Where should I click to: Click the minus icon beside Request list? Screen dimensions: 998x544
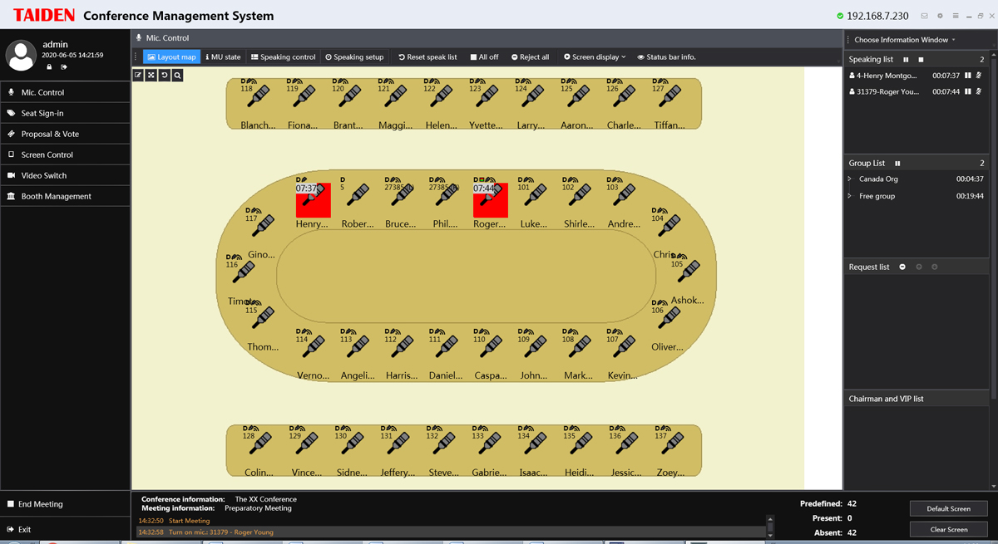(x=902, y=267)
